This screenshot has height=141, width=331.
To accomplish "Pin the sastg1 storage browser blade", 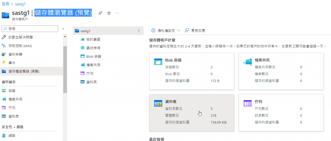I will click(100, 13).
